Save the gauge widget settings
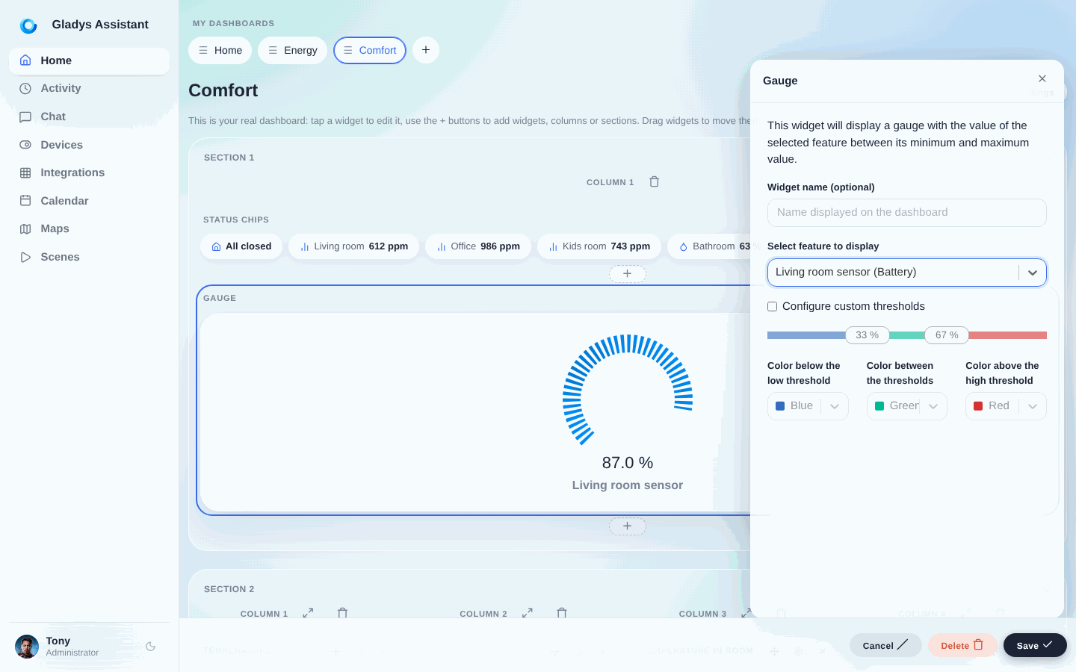This screenshot has width=1076, height=672. 1035,645
